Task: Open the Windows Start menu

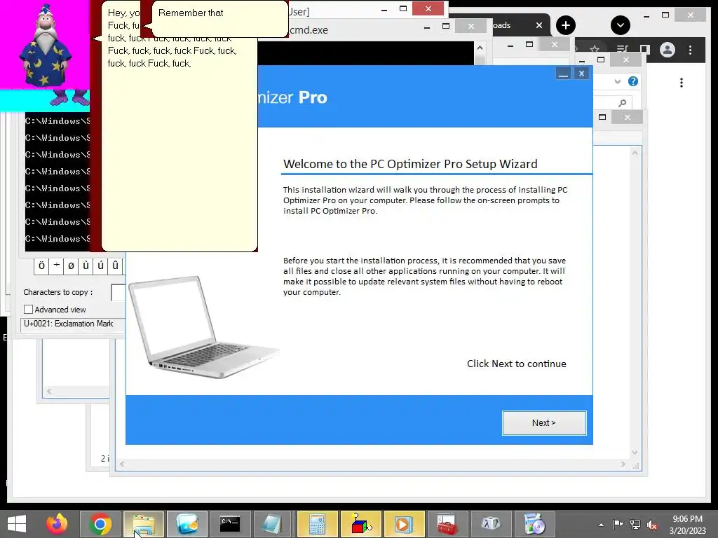Action: coord(17,524)
